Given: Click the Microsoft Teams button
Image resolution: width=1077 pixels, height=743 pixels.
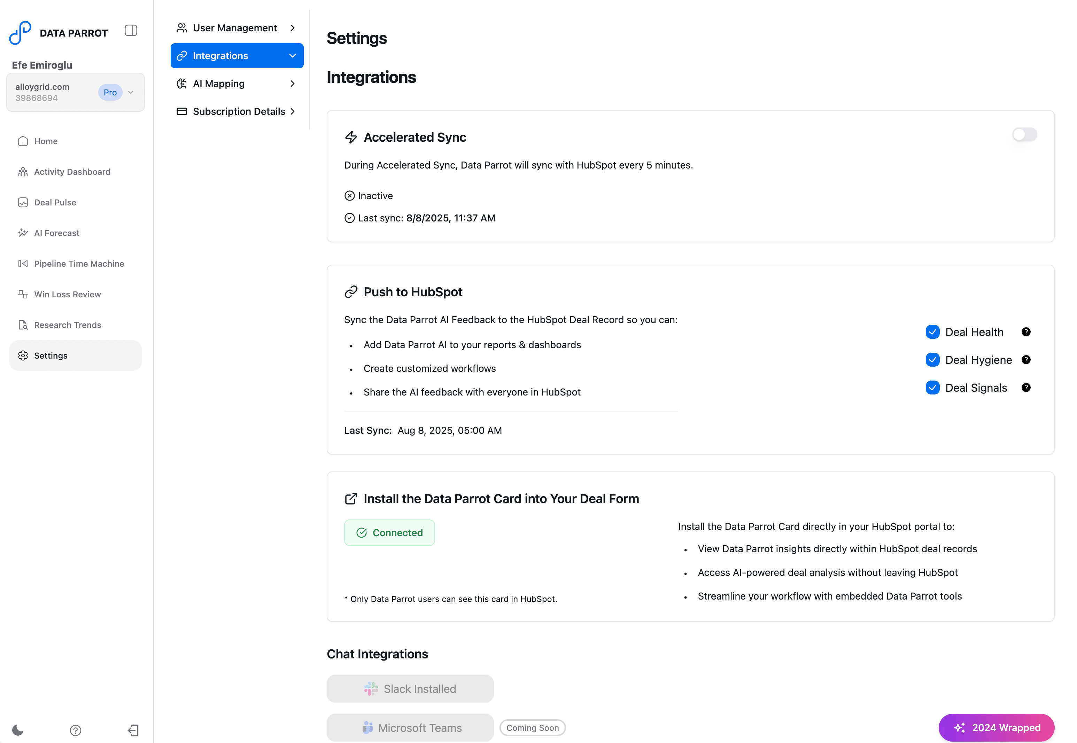Looking at the screenshot, I should (x=410, y=728).
